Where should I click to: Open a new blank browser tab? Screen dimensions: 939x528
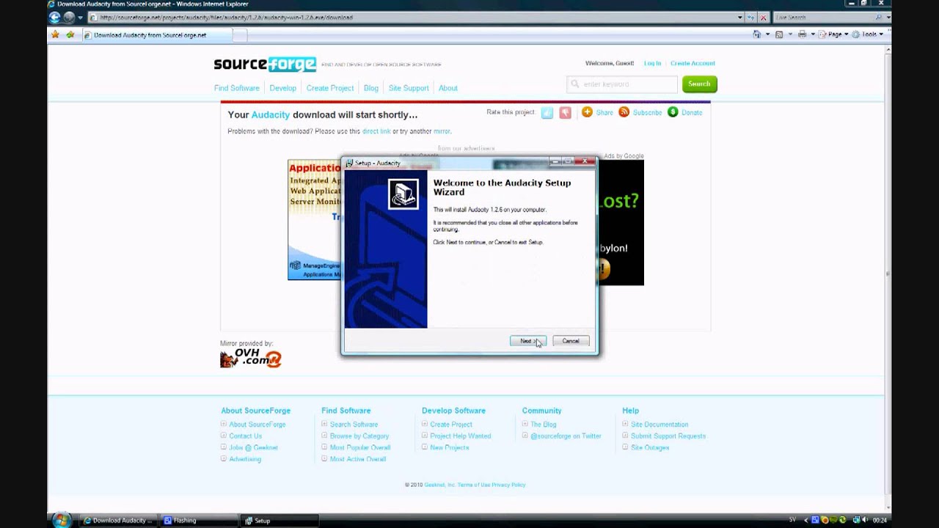pos(240,34)
